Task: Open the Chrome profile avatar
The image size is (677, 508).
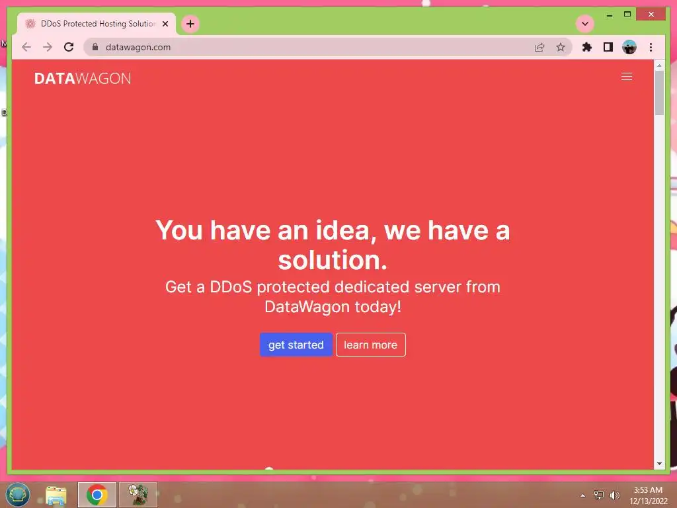Action: point(629,47)
